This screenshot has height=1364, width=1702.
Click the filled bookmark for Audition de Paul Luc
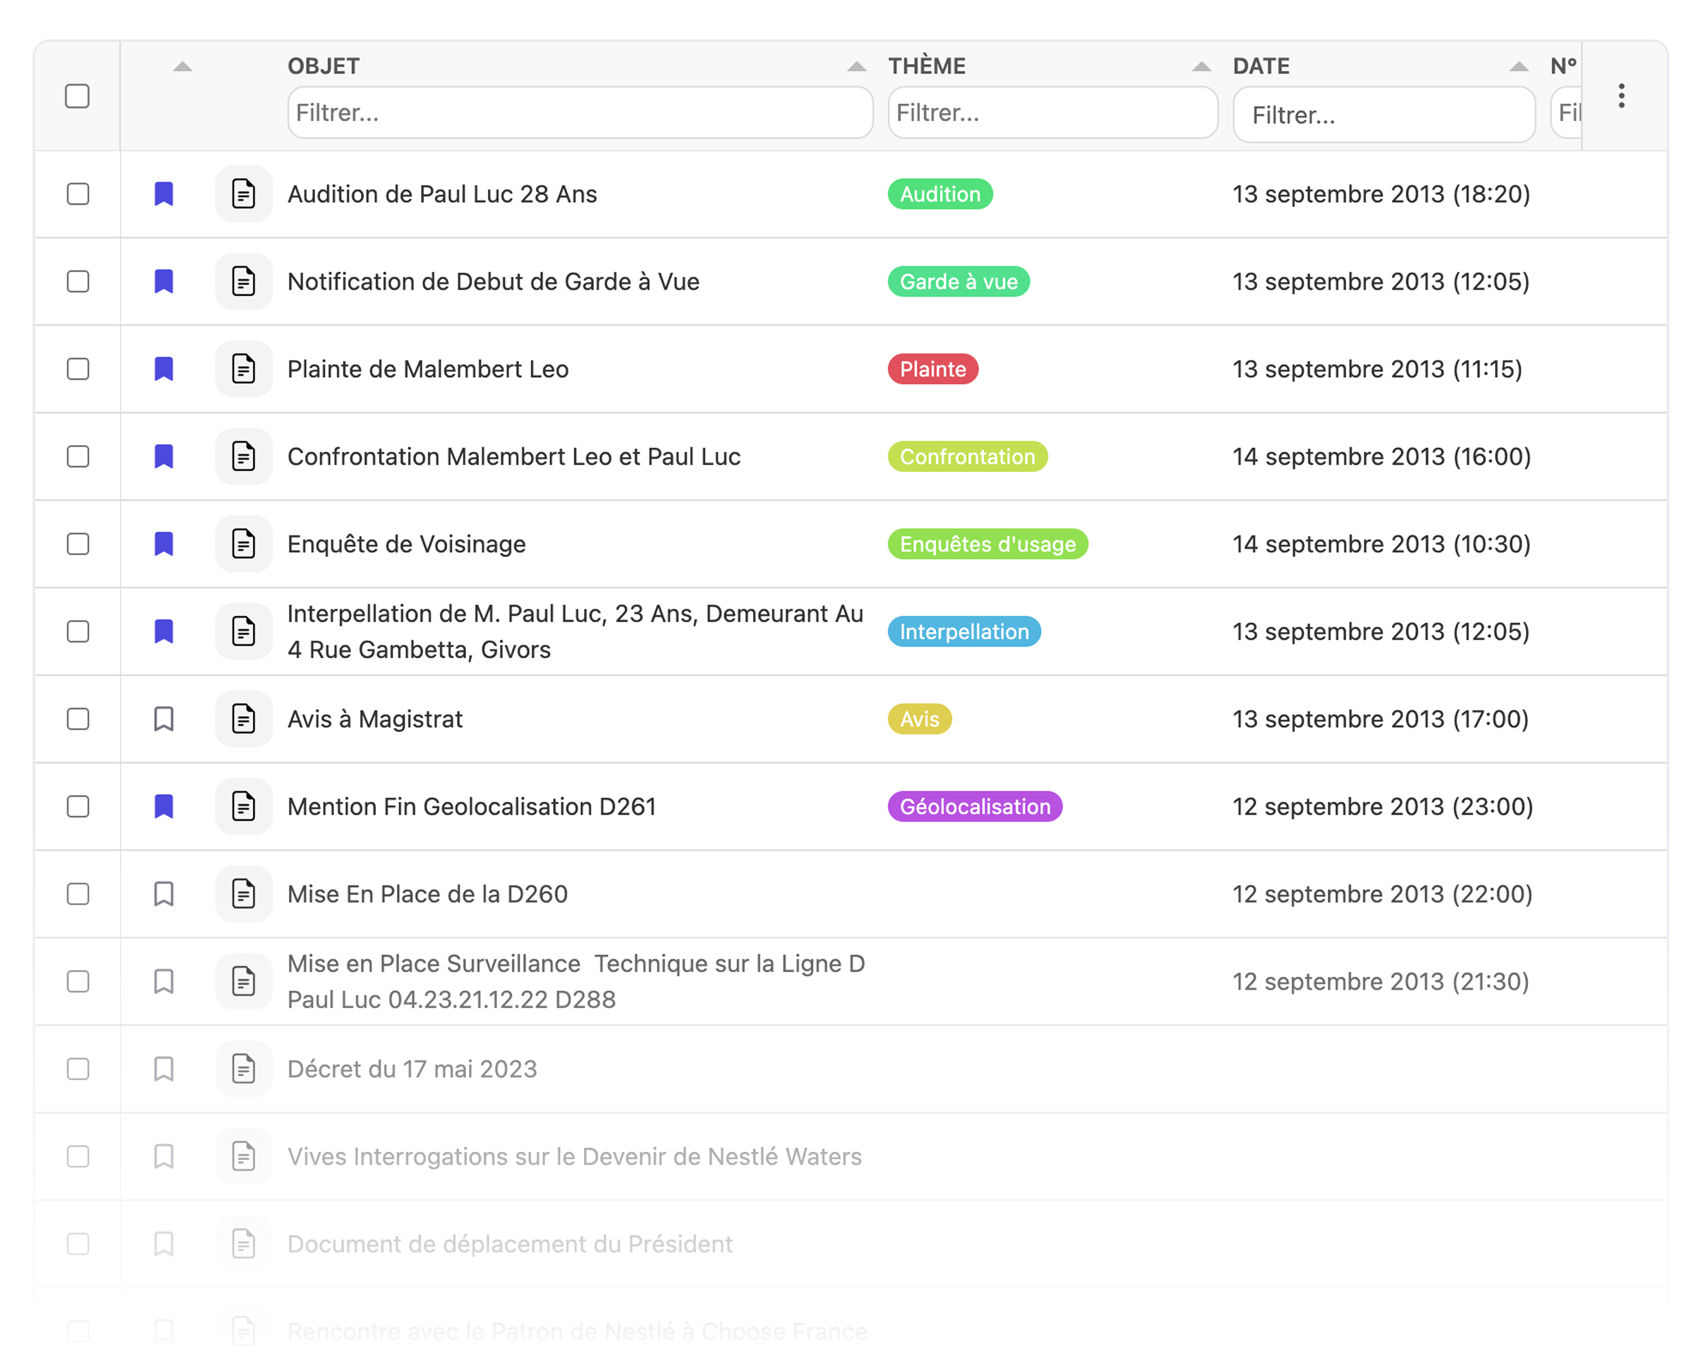click(164, 194)
